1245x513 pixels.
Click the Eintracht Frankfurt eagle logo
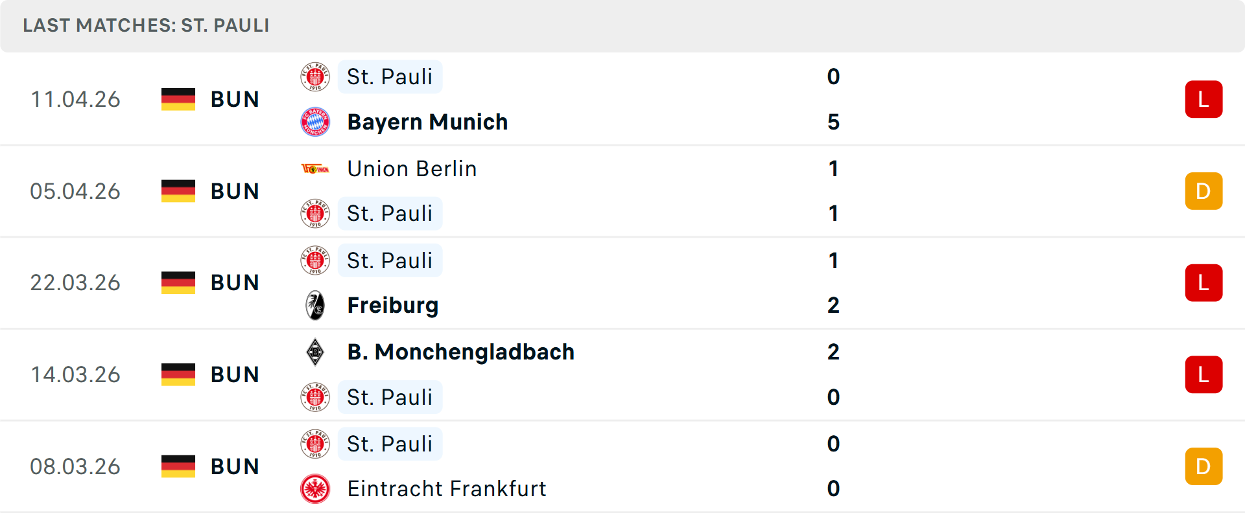[315, 489]
